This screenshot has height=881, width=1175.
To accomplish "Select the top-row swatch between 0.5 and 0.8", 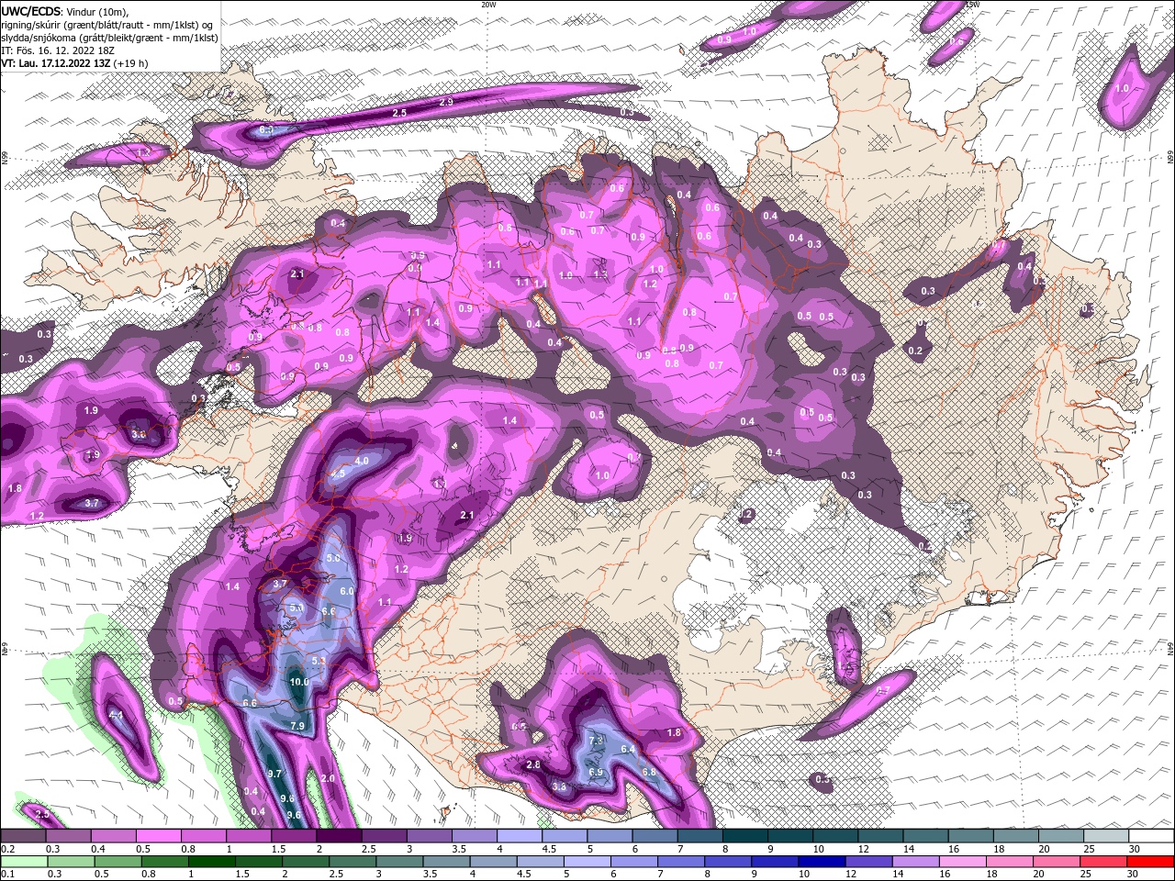I will pos(159,835).
